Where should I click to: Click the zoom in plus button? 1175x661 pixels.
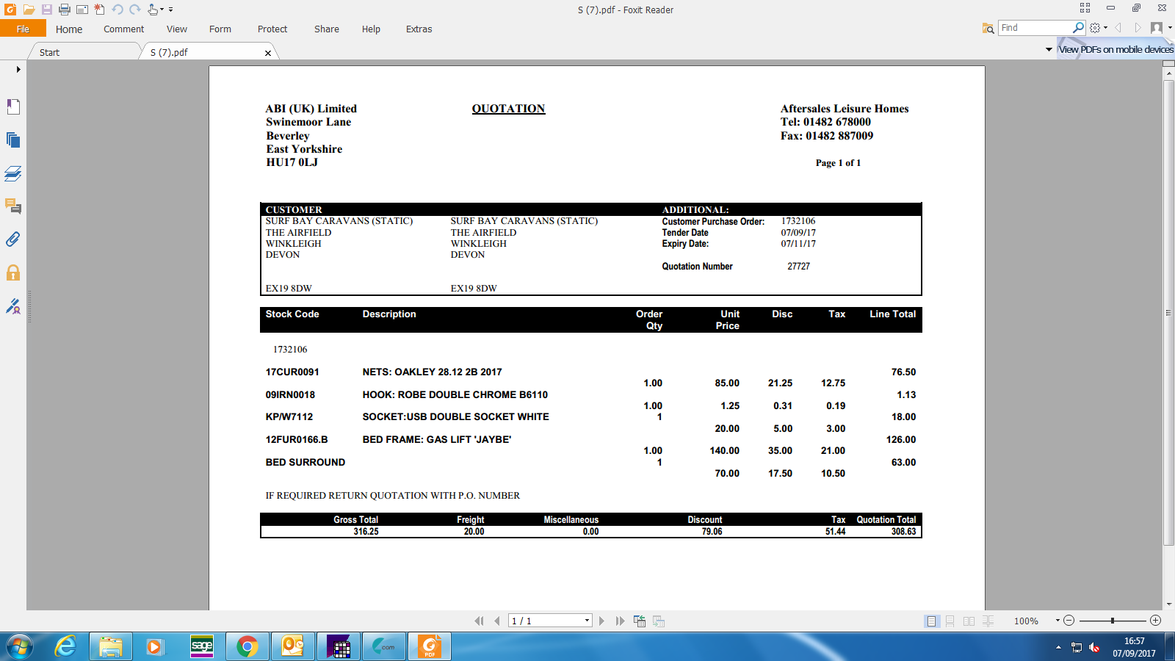click(x=1155, y=621)
